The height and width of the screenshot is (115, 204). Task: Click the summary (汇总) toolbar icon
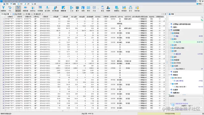72,9
